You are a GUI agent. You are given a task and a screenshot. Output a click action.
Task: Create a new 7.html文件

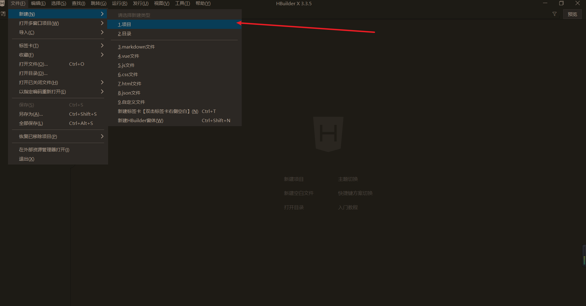(174, 83)
